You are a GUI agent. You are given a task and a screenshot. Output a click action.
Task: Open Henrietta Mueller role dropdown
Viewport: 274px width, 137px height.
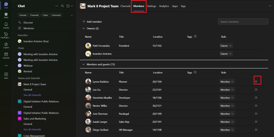click(227, 98)
